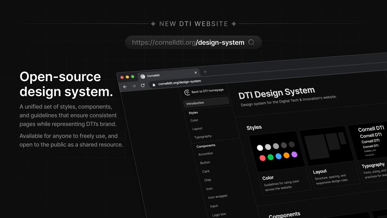The width and height of the screenshot is (387, 218).
Task: Open the Back to DTI homepage link
Action: [204, 91]
